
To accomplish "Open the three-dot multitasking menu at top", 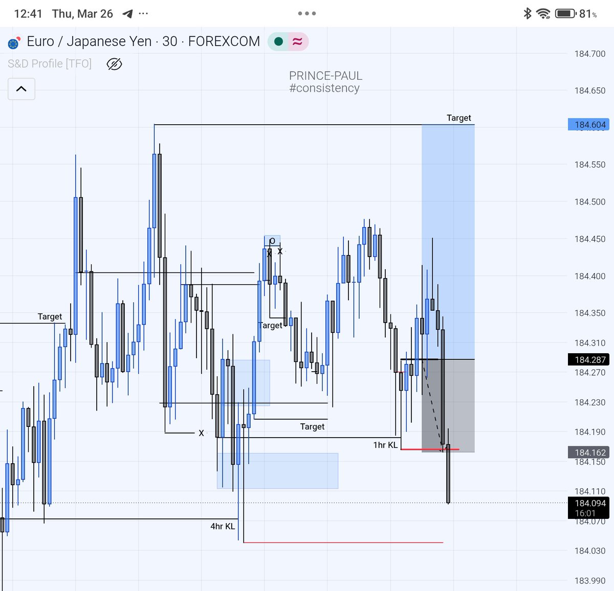I will click(307, 13).
